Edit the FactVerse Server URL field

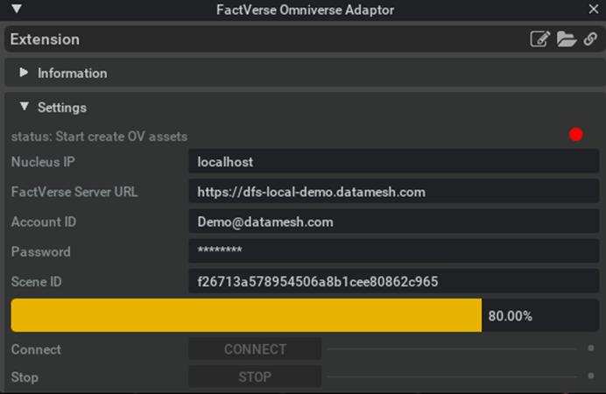(394, 192)
